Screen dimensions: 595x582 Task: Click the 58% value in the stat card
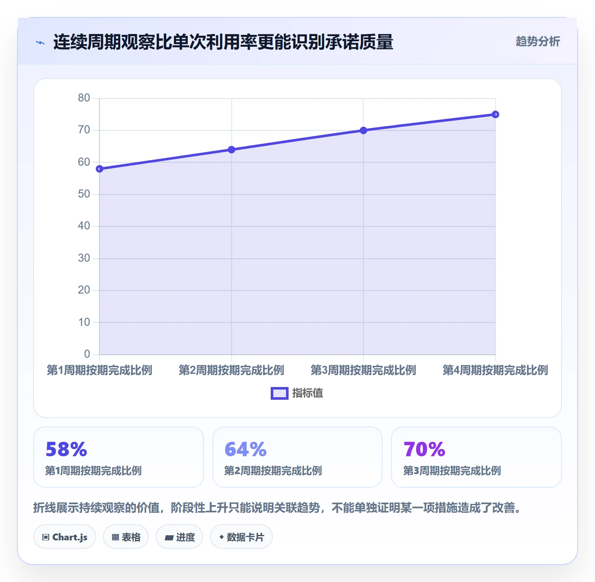tap(66, 449)
